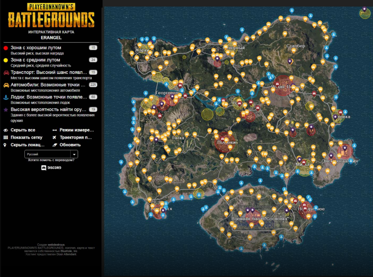Click the yellow circle icon for medium loot
Image resolution: width=373 pixels, height=277 pixels.
pos(6,60)
